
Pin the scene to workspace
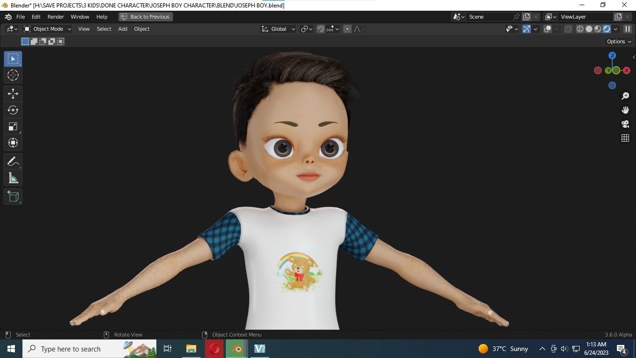(516, 17)
